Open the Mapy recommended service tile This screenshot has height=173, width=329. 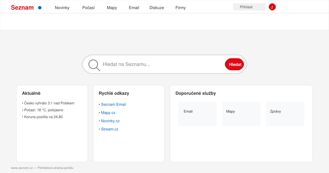(x=241, y=114)
